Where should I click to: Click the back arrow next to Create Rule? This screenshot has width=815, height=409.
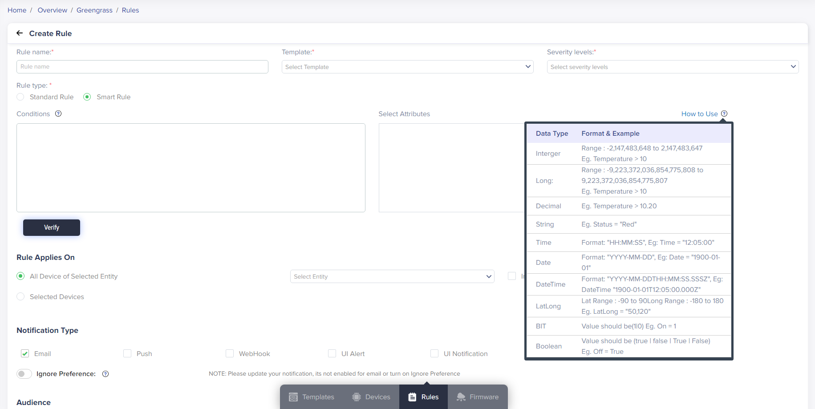19,33
